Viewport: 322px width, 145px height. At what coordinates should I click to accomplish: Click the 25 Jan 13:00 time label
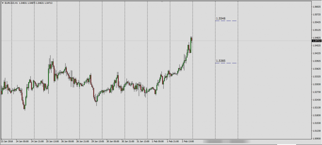53,141
